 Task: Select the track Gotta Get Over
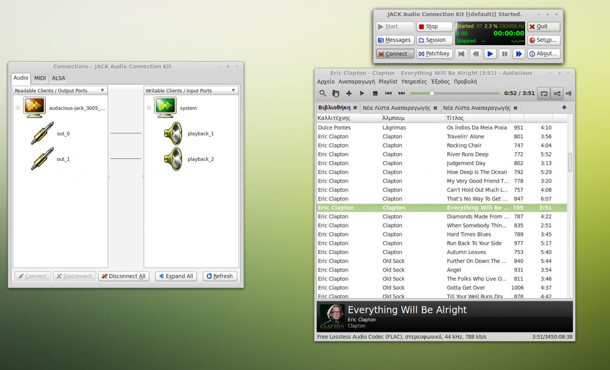click(x=442, y=288)
